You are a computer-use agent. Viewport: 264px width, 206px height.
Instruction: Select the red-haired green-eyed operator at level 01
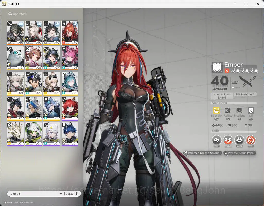70,109
